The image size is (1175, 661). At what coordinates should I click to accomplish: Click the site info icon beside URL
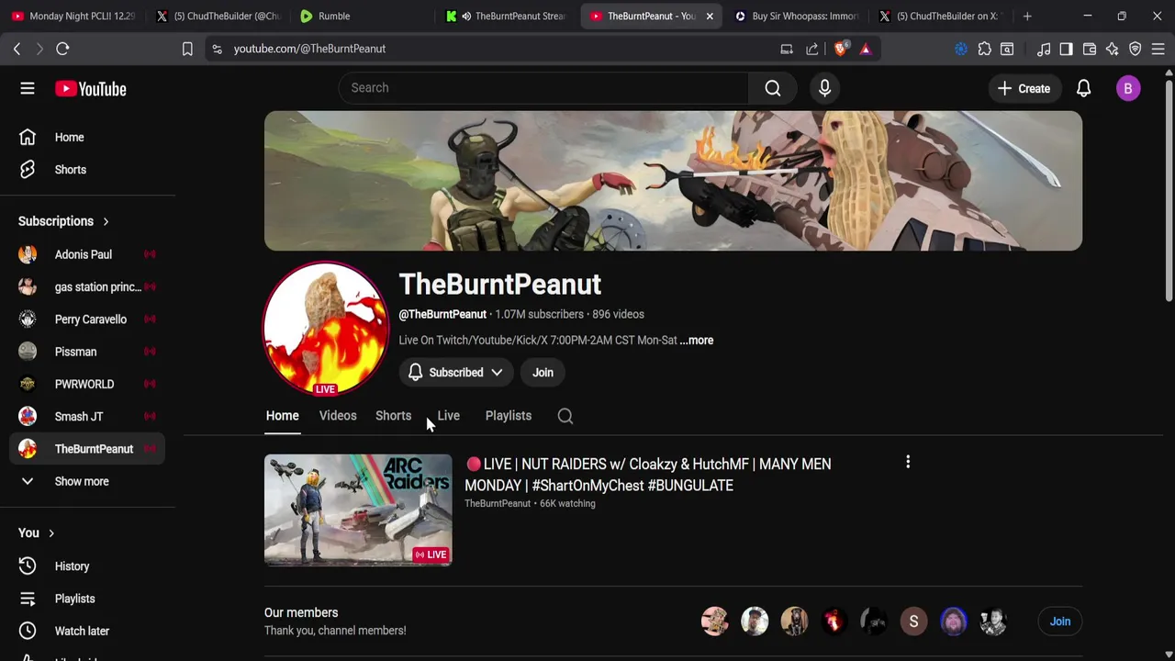click(x=217, y=49)
